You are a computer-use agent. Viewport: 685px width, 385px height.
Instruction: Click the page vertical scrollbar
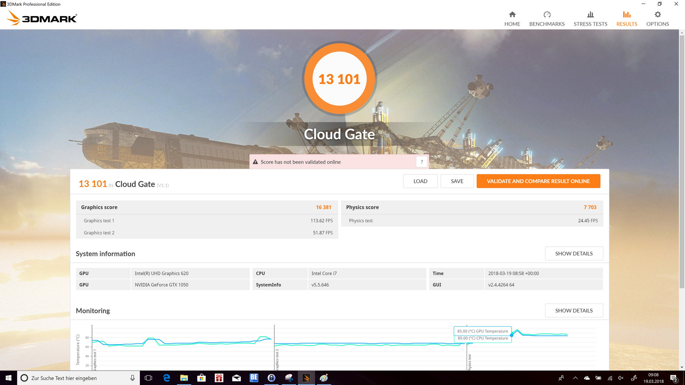click(x=682, y=160)
